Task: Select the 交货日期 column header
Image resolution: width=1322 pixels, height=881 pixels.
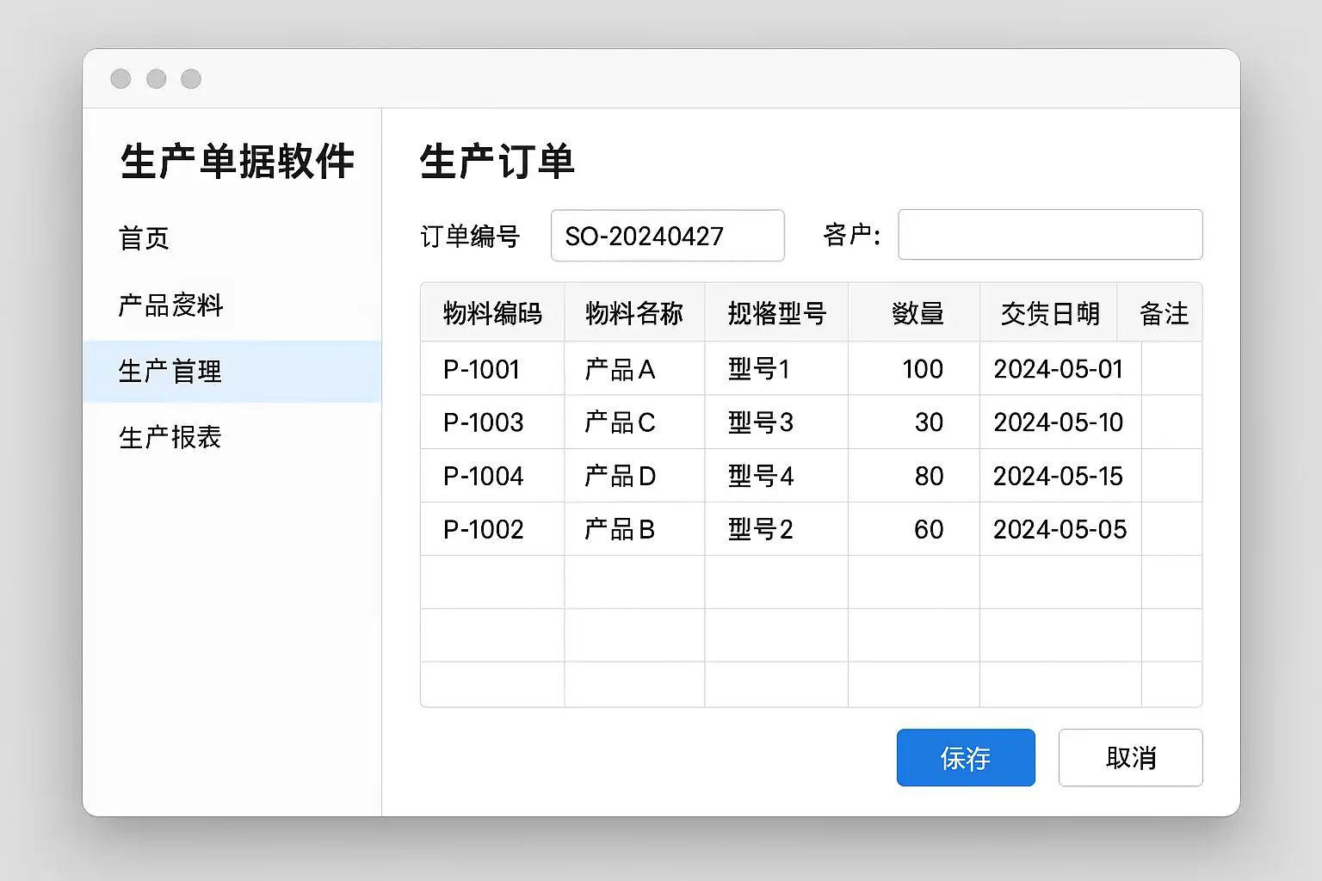Action: [1049, 313]
